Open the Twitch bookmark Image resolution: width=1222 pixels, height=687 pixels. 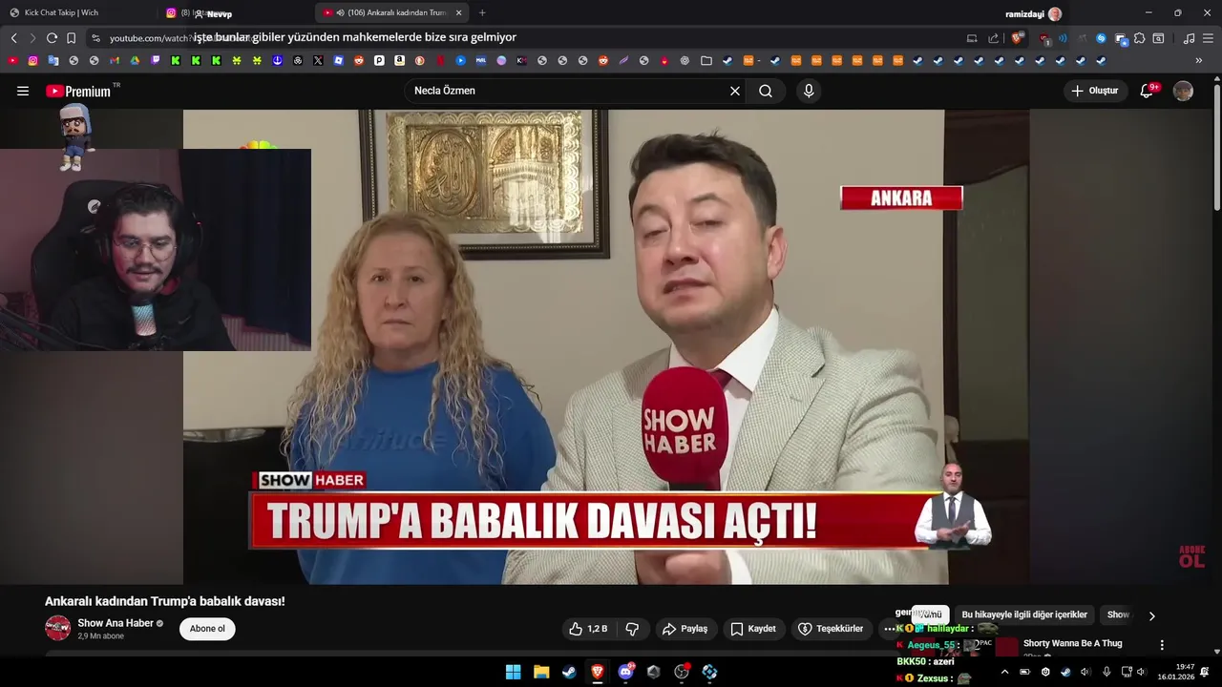click(x=155, y=61)
